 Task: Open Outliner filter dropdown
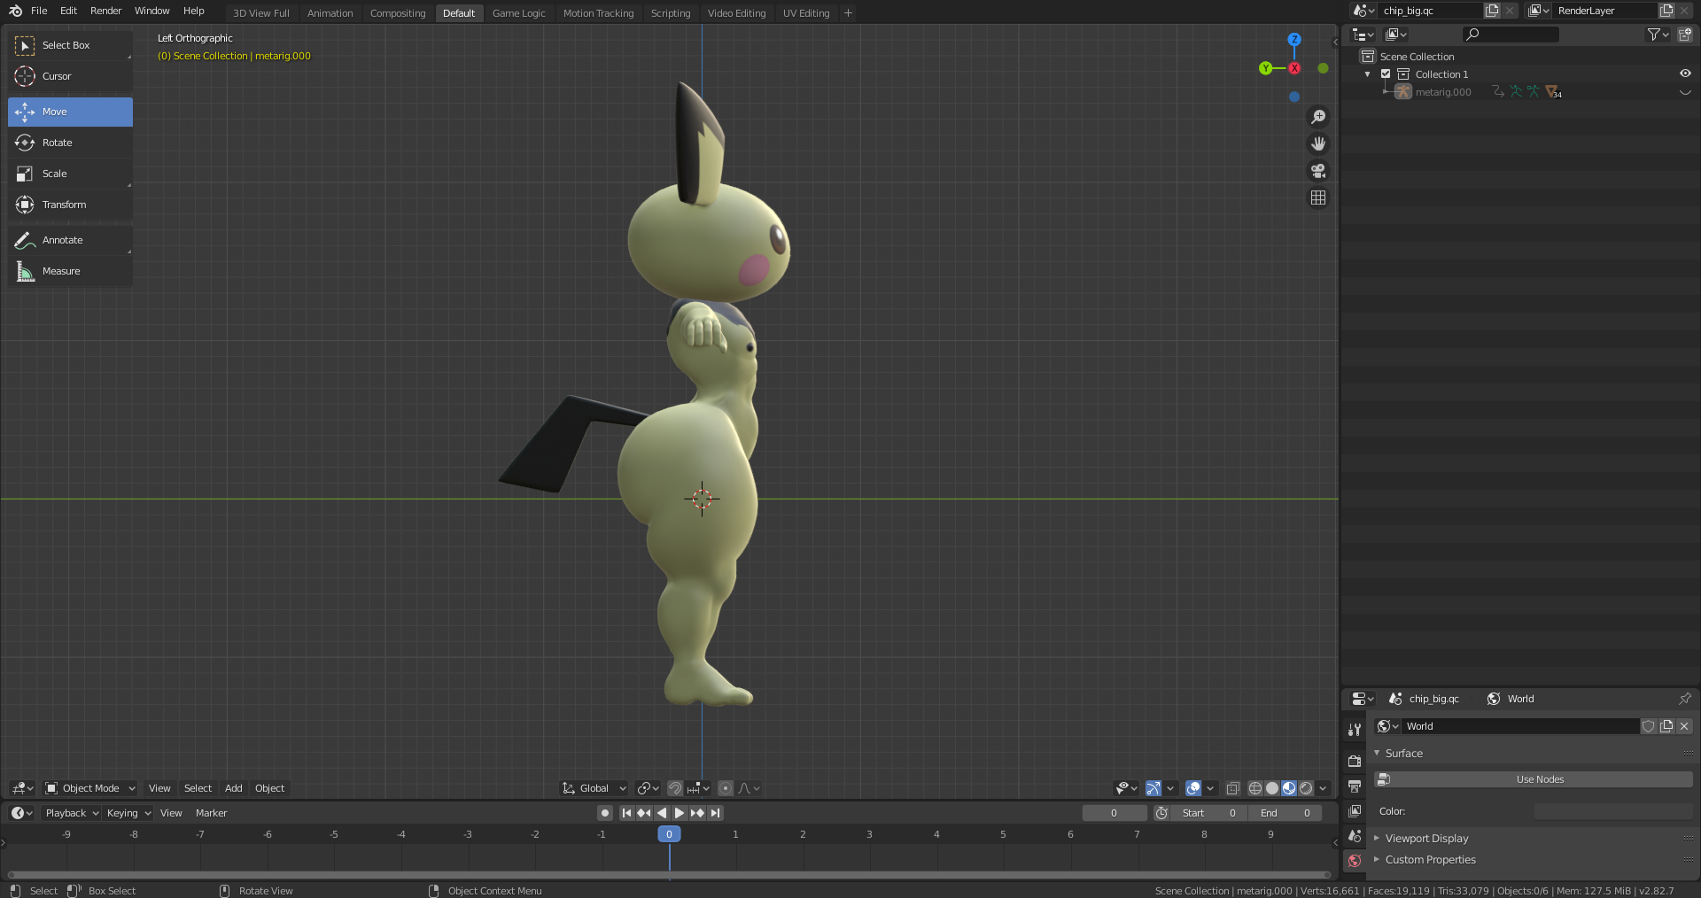tap(1658, 35)
